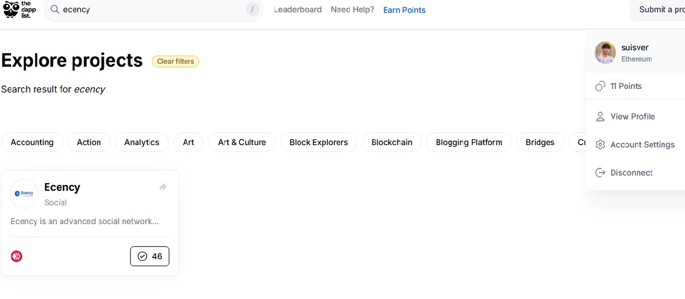Image resolution: width=685 pixels, height=299 pixels.
Task: Click the Ecency description text
Action: pos(85,221)
